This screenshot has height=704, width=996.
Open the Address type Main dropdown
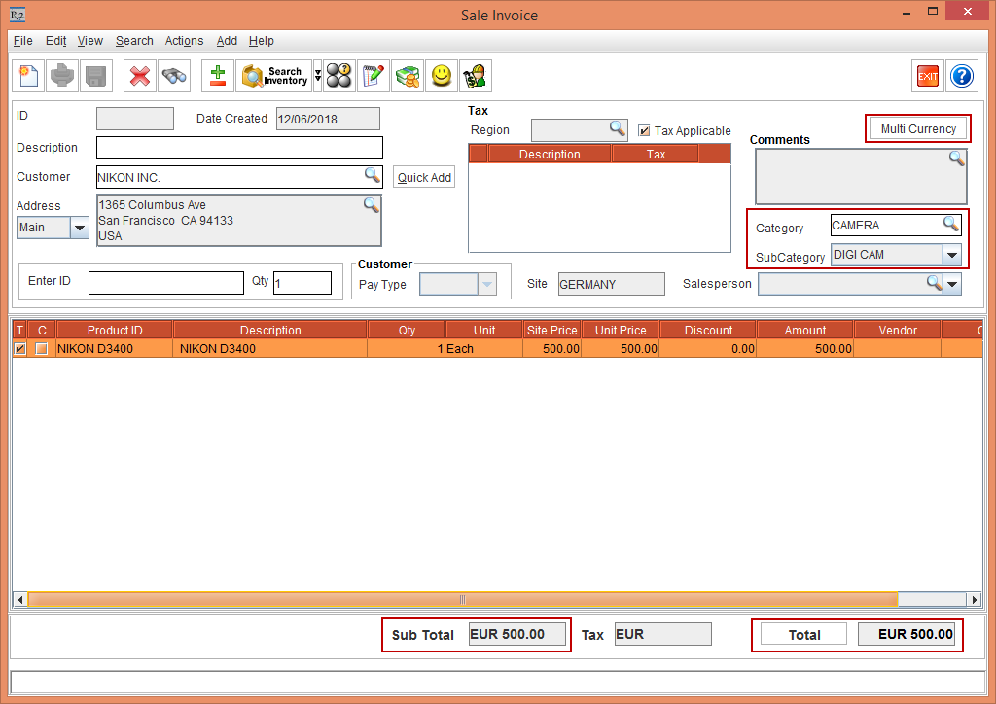pos(80,228)
